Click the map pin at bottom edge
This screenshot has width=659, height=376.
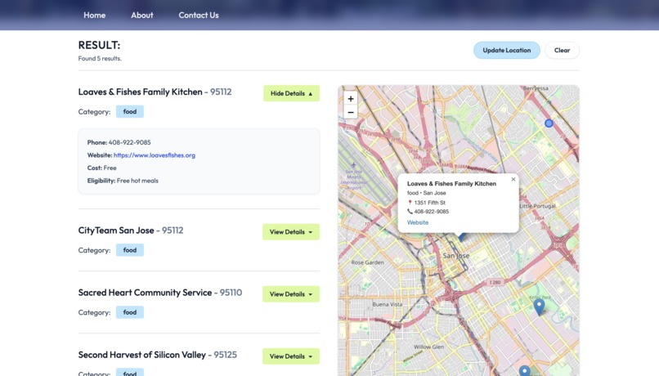click(x=525, y=370)
